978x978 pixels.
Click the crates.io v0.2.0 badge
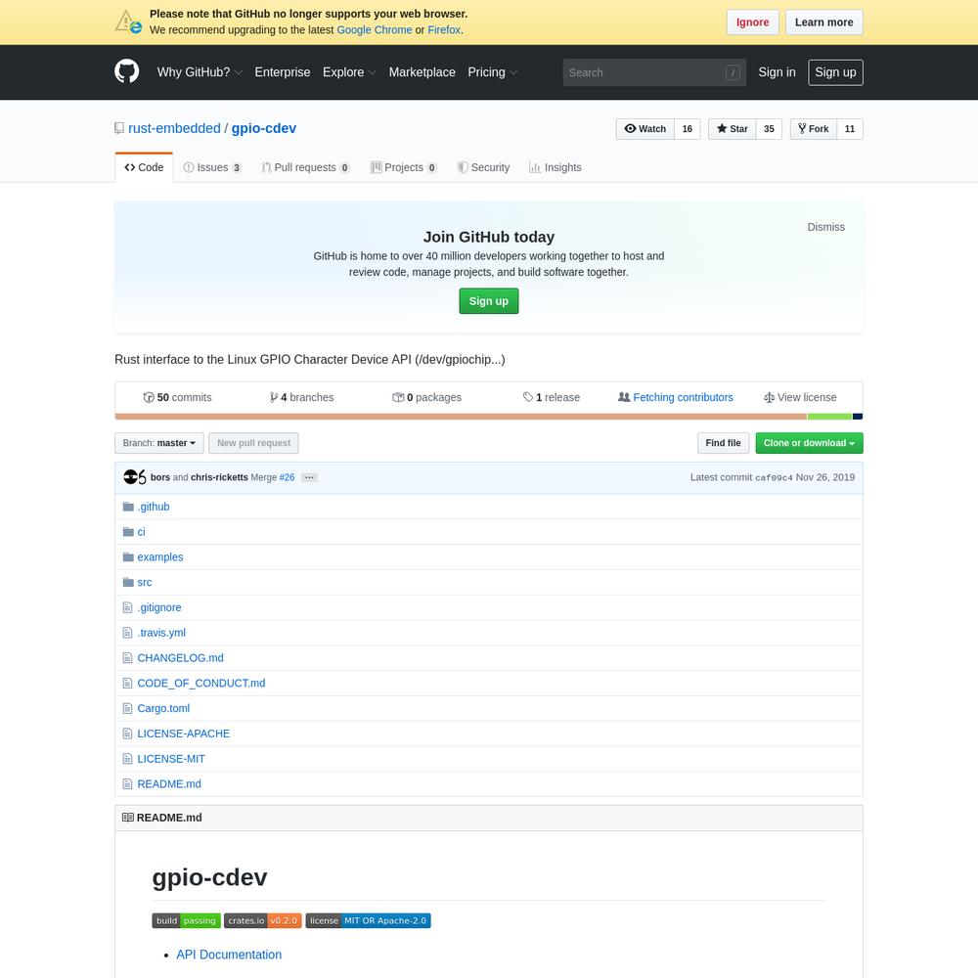click(x=262, y=920)
